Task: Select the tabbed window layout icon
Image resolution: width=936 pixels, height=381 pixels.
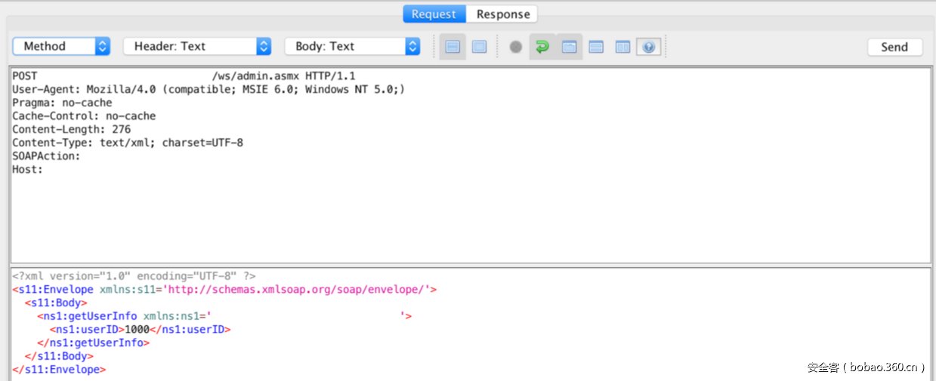Action: (x=570, y=47)
